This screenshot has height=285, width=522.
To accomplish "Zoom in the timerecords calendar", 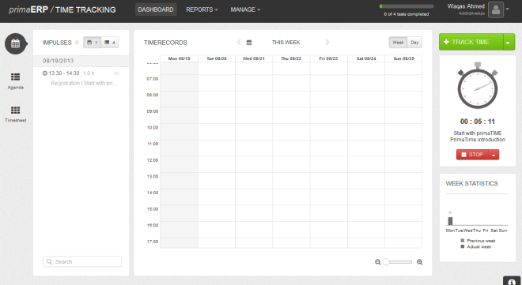I will pyautogui.click(x=420, y=262).
